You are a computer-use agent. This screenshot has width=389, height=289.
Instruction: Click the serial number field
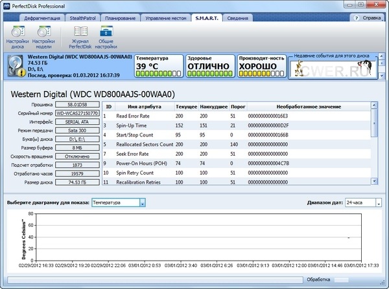(77, 113)
